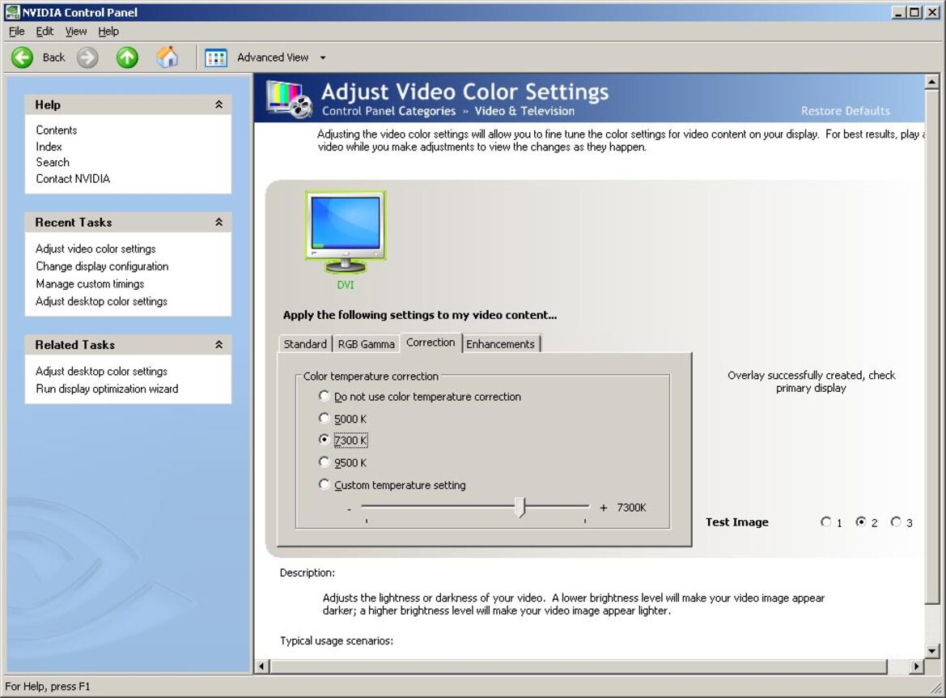Open Manage custom timings task

pyautogui.click(x=90, y=283)
